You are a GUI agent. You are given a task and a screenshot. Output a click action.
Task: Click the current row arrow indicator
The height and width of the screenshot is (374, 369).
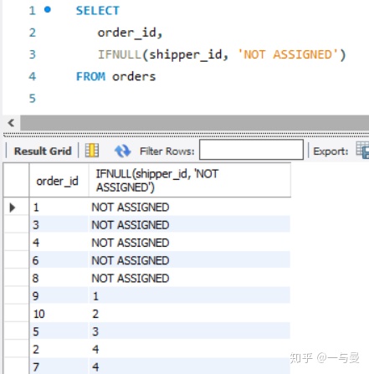click(x=12, y=207)
